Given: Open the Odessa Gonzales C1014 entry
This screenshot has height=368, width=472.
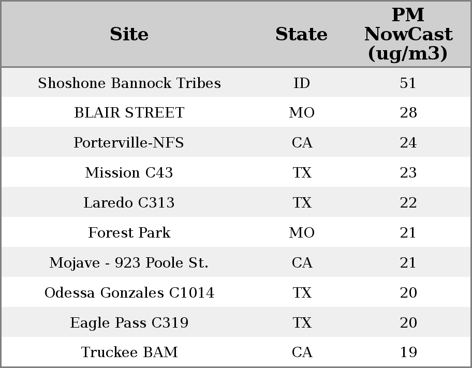Looking at the screenshot, I should [129, 293].
